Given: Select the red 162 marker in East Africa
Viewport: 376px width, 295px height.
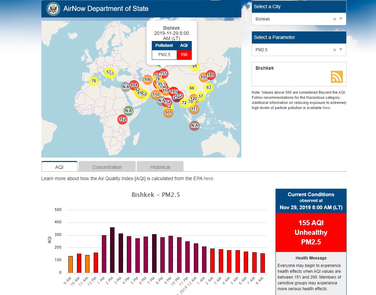Looking at the screenshot, I should [x=122, y=119].
